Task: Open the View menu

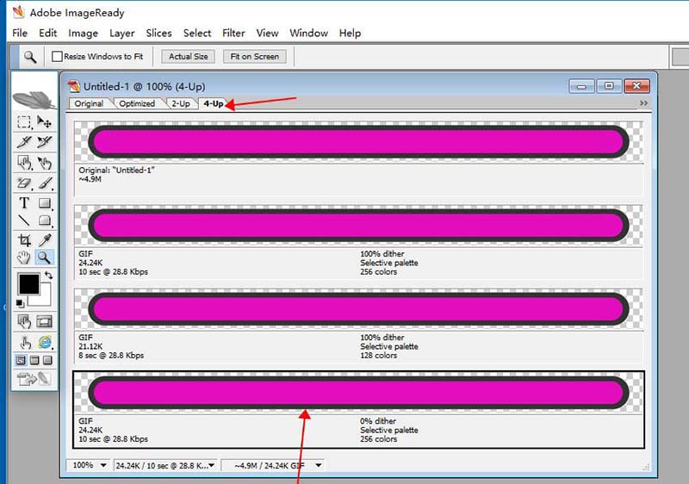Action: (x=267, y=33)
